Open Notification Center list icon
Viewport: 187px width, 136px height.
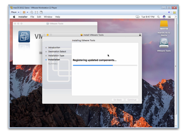(169, 17)
